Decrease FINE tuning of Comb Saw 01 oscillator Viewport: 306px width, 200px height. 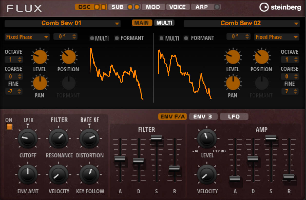point(19,93)
